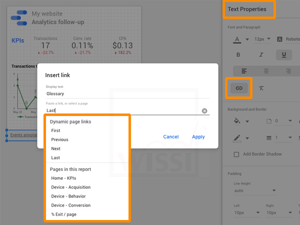This screenshot has height=225, width=300.
Task: Open the font color picker
Action: (x=237, y=40)
